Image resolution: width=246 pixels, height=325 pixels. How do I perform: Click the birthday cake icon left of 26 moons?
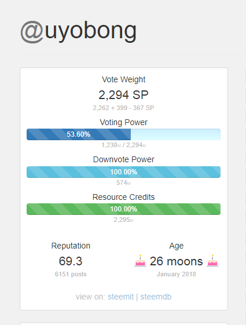[140, 261]
